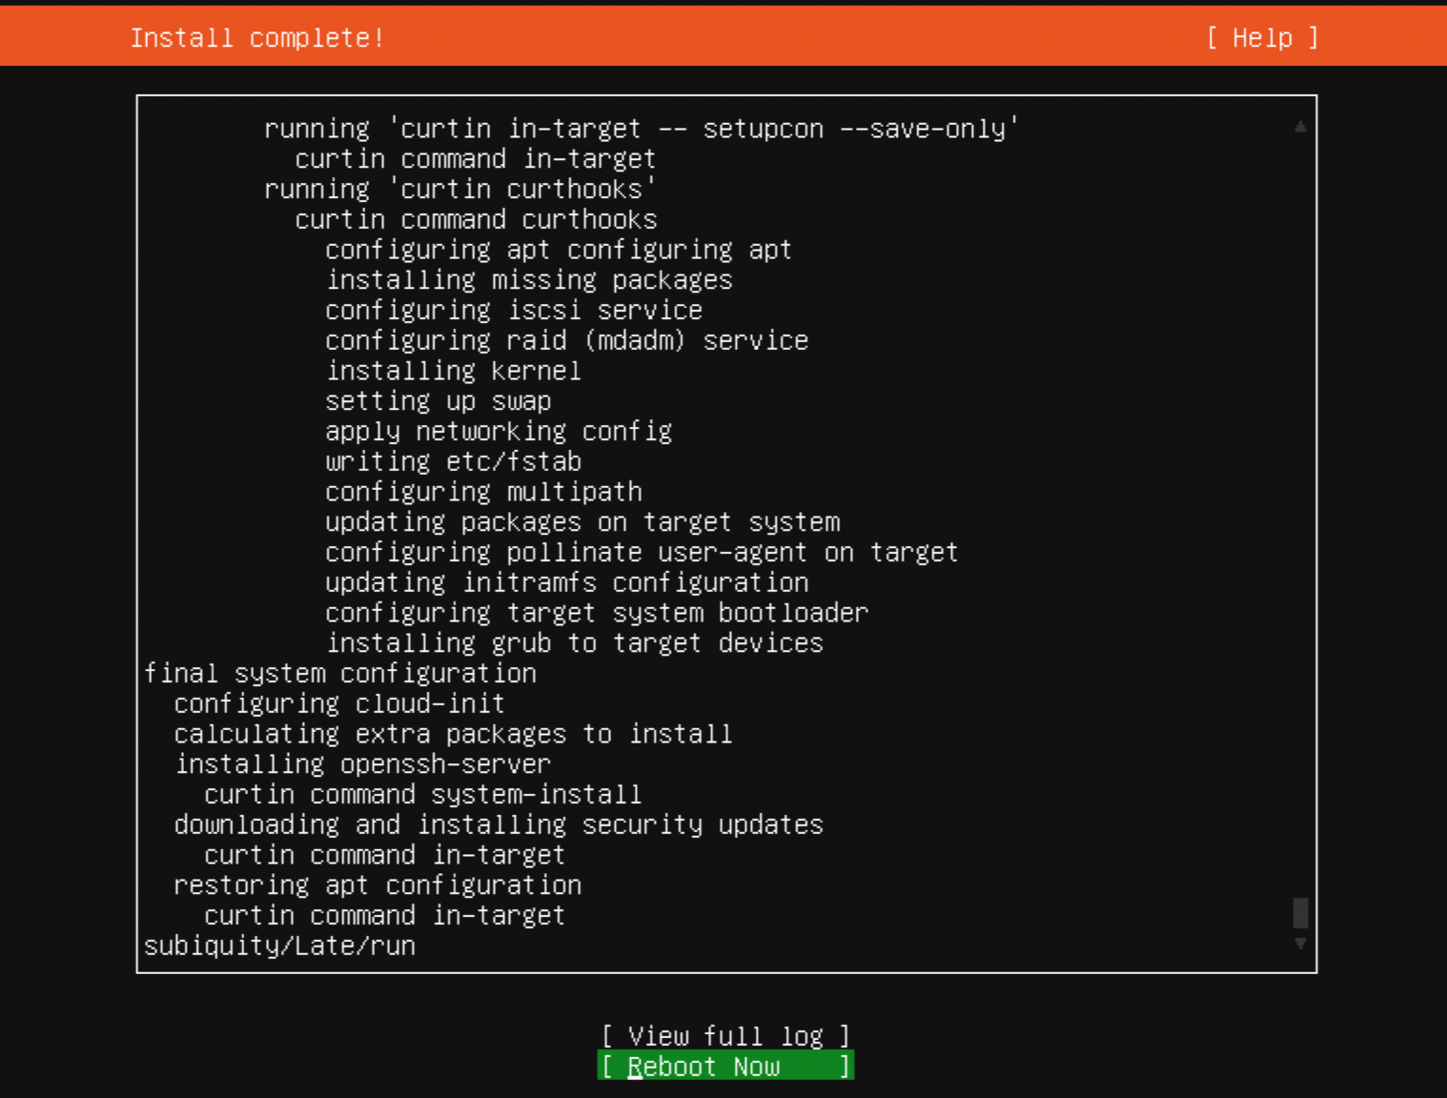1447x1098 pixels.
Task: Select the 'configuring cloud-init' log entry
Action: [339, 704]
